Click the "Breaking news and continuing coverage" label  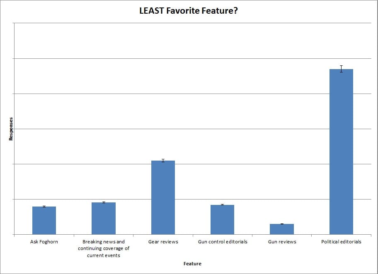tap(104, 248)
